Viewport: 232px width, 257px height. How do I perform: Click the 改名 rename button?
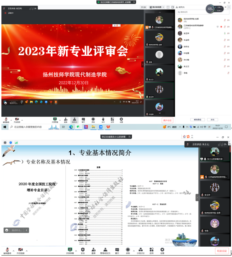(212, 120)
